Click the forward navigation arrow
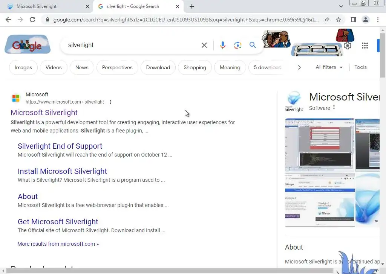386x274 pixels. pyautogui.click(x=20, y=20)
